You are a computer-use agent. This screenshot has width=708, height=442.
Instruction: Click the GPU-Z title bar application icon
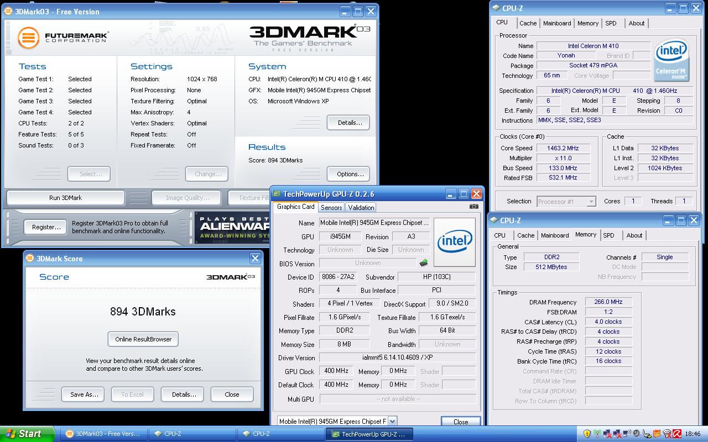point(277,194)
